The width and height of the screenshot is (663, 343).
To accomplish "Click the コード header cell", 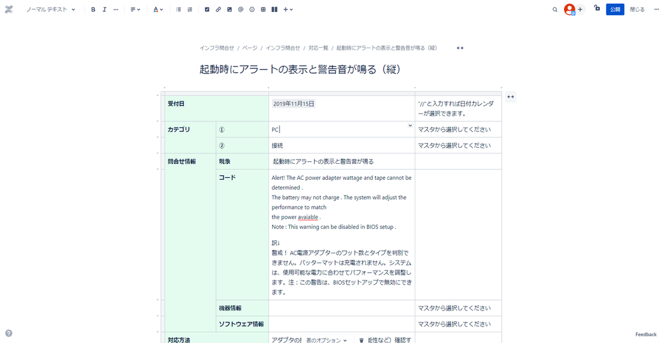I will point(242,235).
